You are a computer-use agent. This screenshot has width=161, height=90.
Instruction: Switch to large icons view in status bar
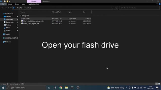(159, 84)
